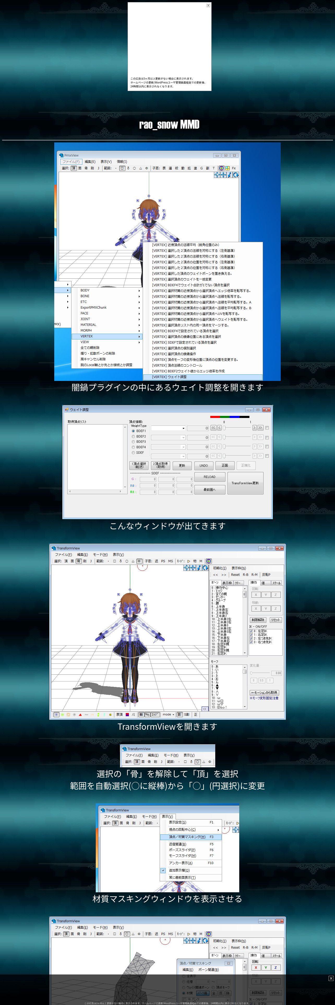The image size is (335, 1005).
Task: Click the globe view icon in PmxView toolbar
Action: point(221,168)
